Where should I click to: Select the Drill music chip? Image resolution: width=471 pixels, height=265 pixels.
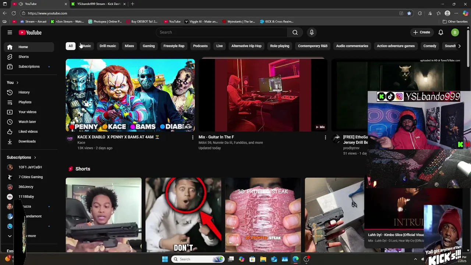click(x=108, y=46)
